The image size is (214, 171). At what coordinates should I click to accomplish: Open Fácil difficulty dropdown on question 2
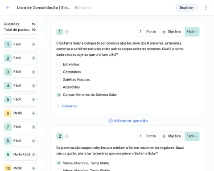[x=192, y=136]
